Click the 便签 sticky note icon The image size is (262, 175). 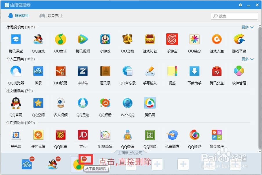tap(172, 71)
